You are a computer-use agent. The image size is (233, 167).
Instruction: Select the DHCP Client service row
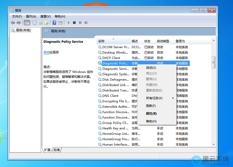tap(111, 58)
